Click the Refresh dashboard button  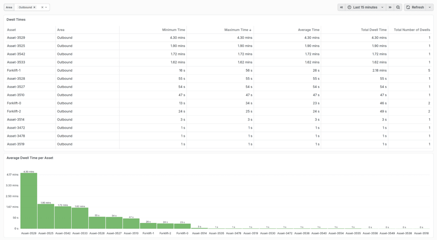415,7
